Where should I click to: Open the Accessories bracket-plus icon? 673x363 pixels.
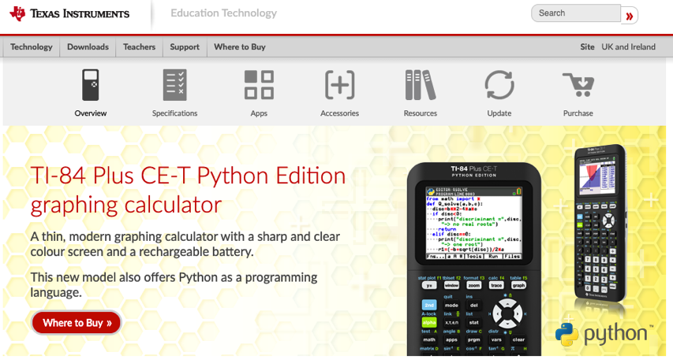339,85
